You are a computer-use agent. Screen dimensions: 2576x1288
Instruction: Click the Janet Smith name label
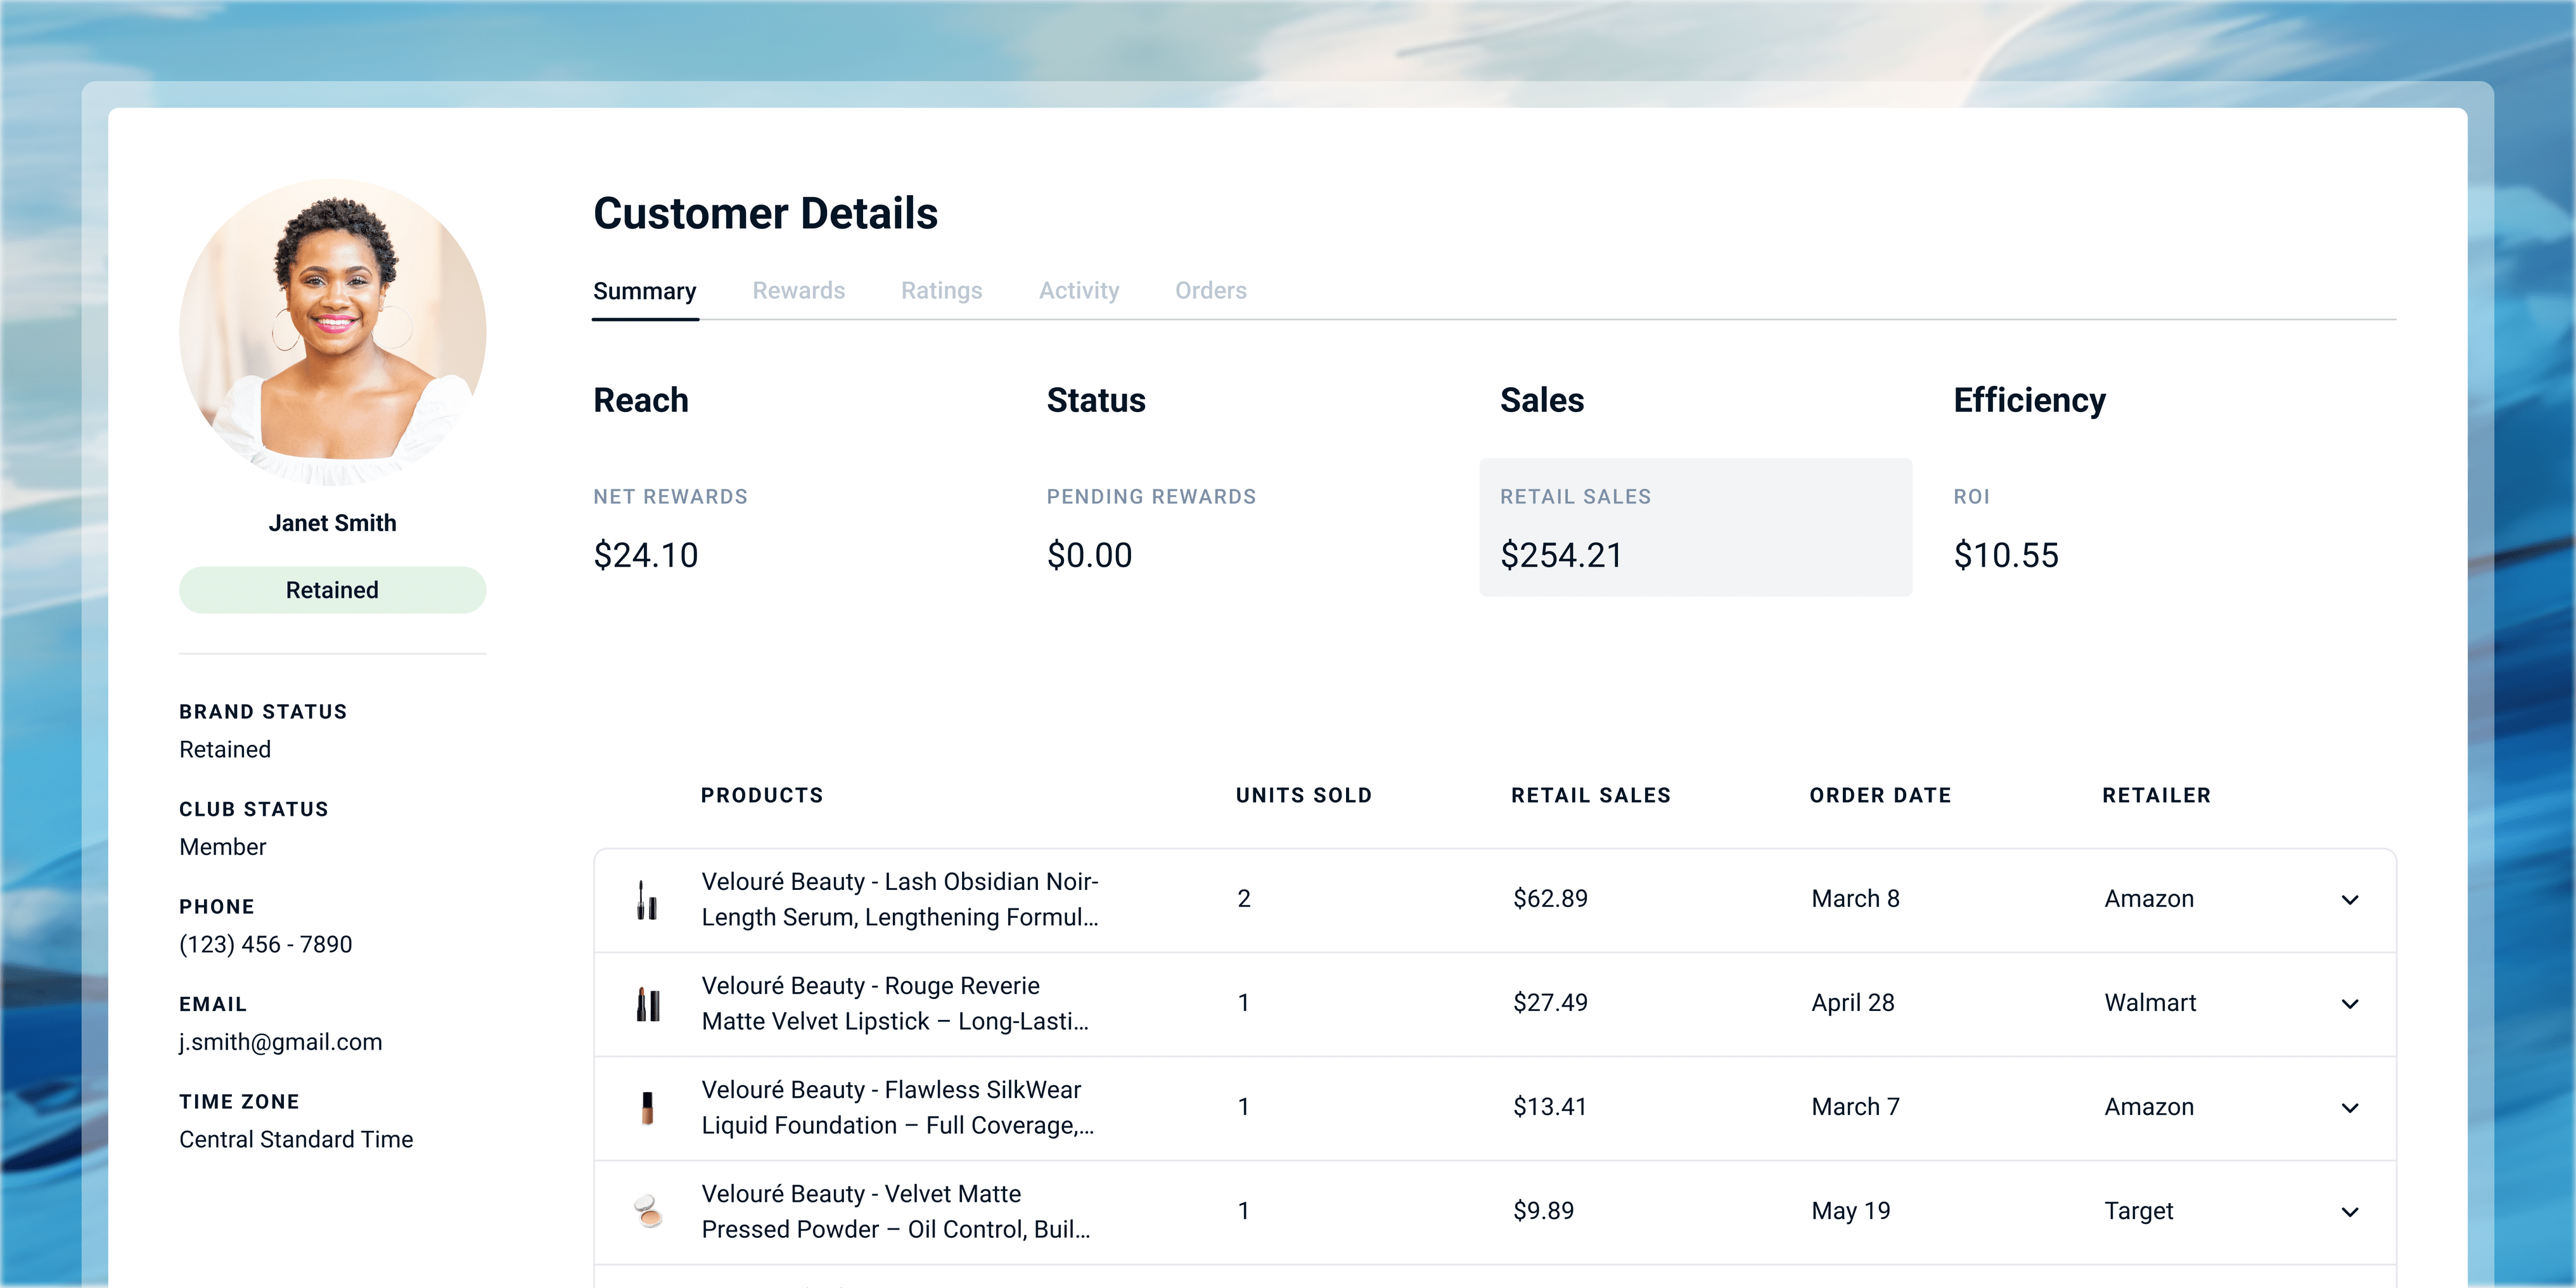point(333,523)
